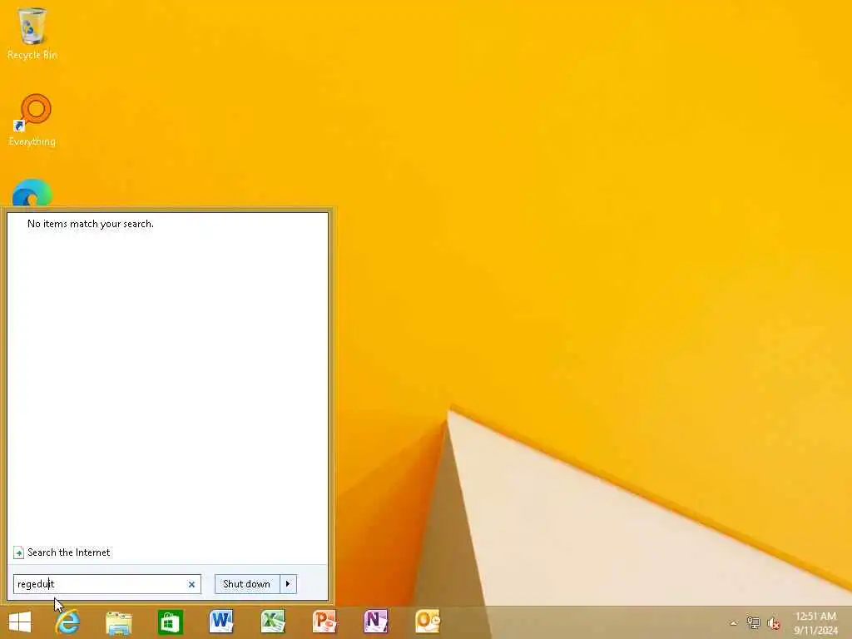Open the network status tray icon
Image resolution: width=852 pixels, height=639 pixels.
[x=753, y=623]
